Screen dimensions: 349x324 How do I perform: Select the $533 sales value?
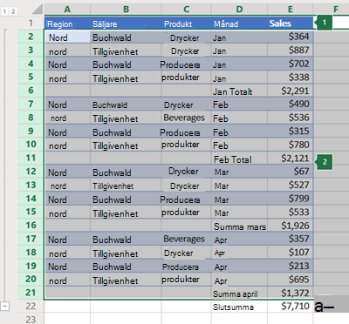(290, 212)
